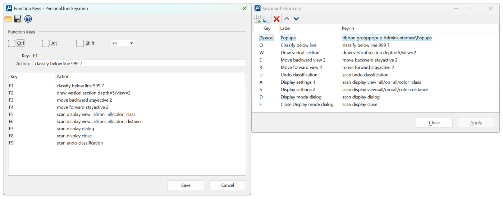The width and height of the screenshot is (503, 199).
Task: Click the insert child shortcut icon
Action: point(266,19)
